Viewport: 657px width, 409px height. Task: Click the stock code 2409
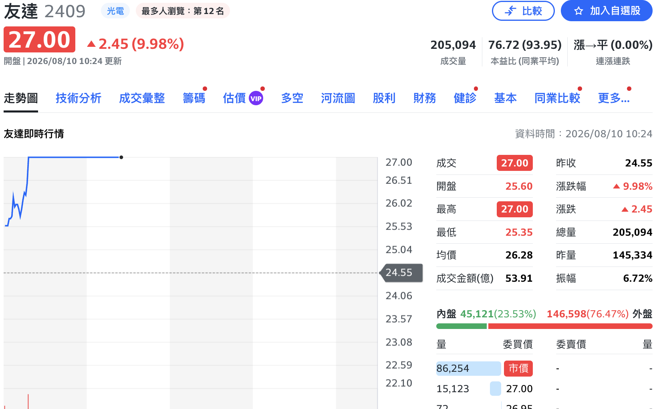coord(65,11)
